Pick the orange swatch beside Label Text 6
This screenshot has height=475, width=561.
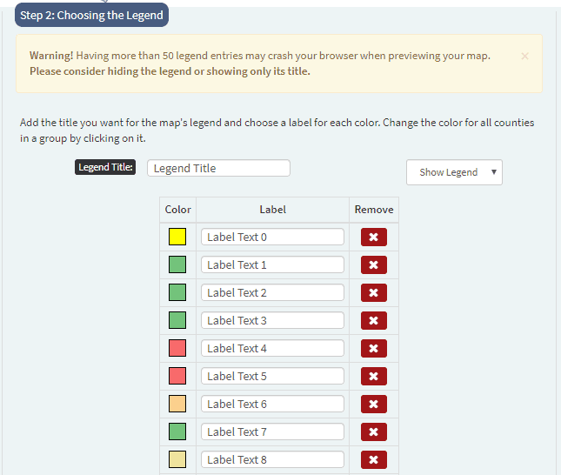click(177, 404)
